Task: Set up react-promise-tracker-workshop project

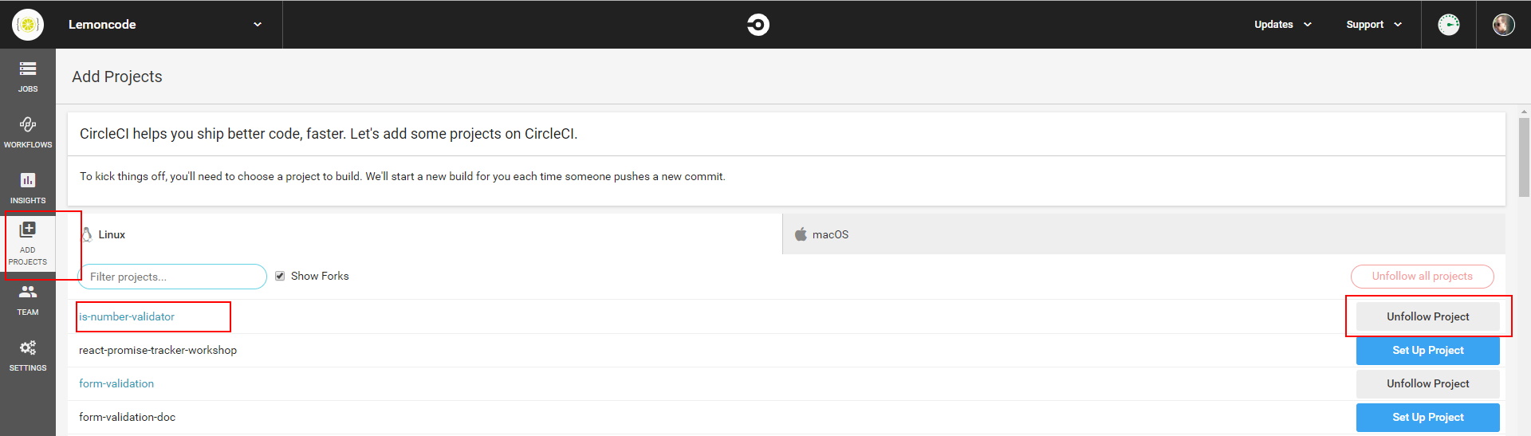Action: pyautogui.click(x=1427, y=350)
